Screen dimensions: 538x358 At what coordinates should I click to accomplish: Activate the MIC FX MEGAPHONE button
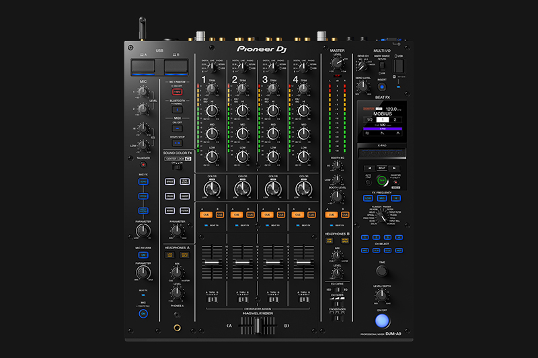click(143, 210)
